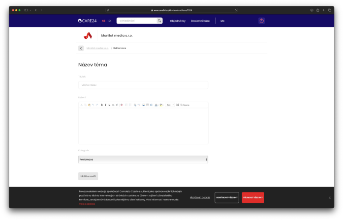Insert an image via the editor toolbar

coord(144,105)
